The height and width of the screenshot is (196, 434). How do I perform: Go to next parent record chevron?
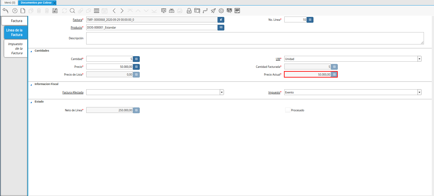click(x=122, y=11)
